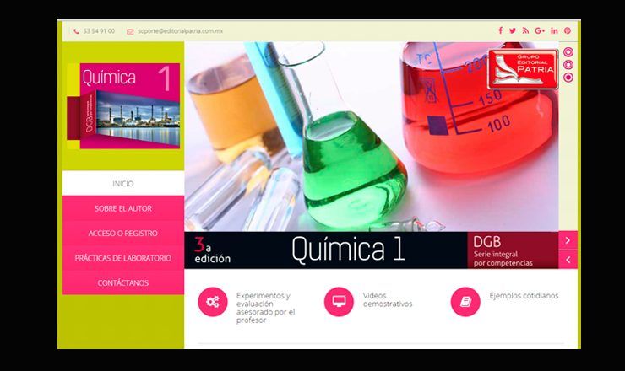Open the Twitter social icon
The width and height of the screenshot is (625, 371).
pyautogui.click(x=513, y=30)
